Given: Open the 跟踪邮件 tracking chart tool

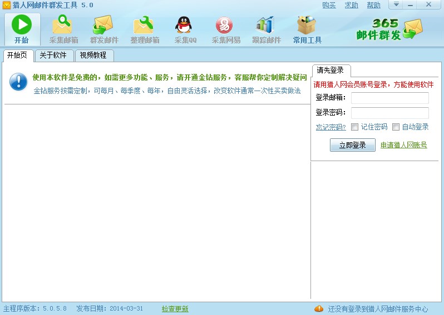Looking at the screenshot, I should 267,29.
